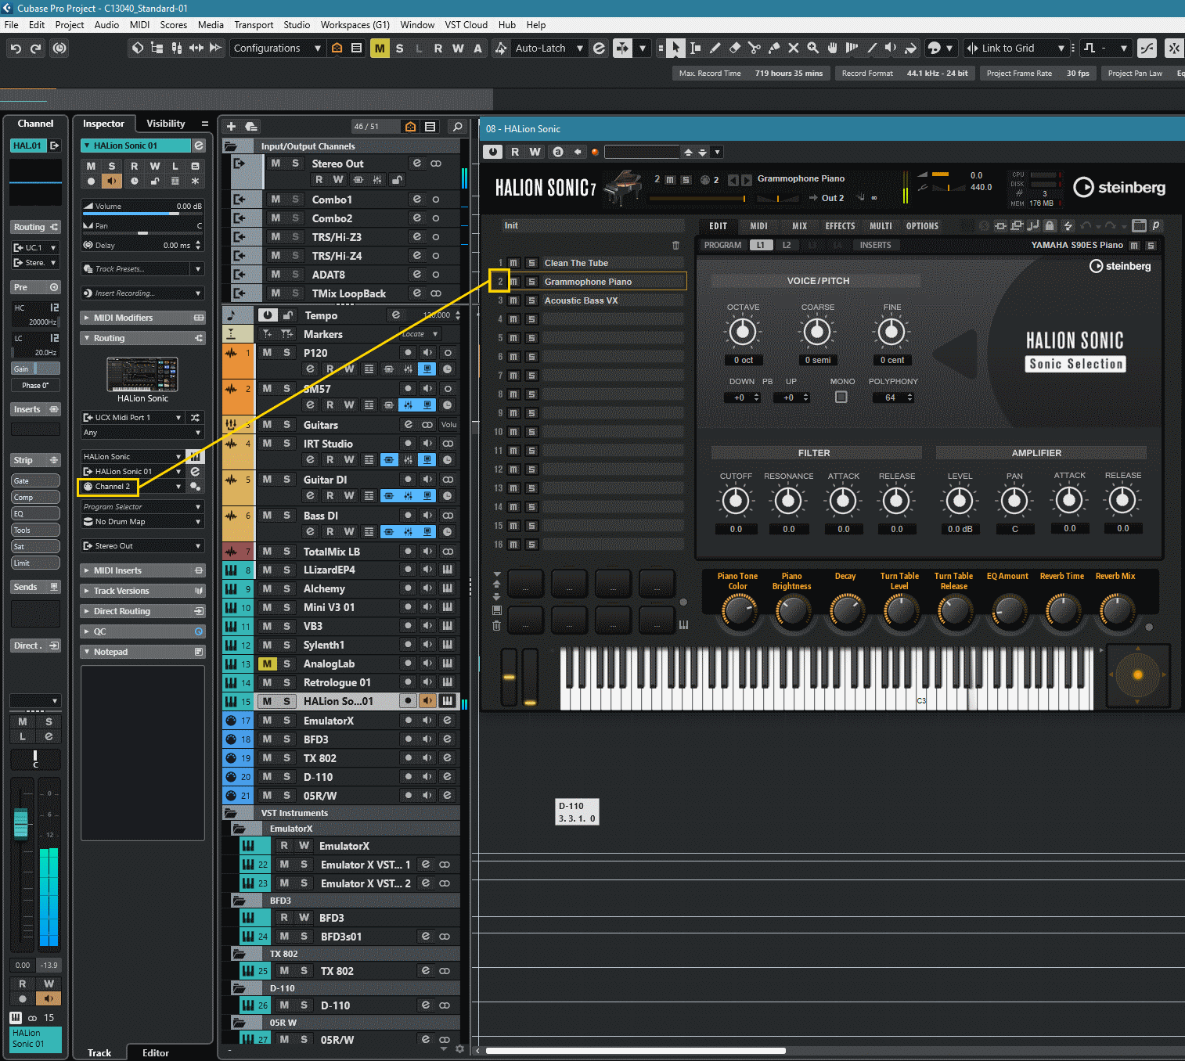
Task: Select the Play speaker tool
Action: [x=891, y=49]
